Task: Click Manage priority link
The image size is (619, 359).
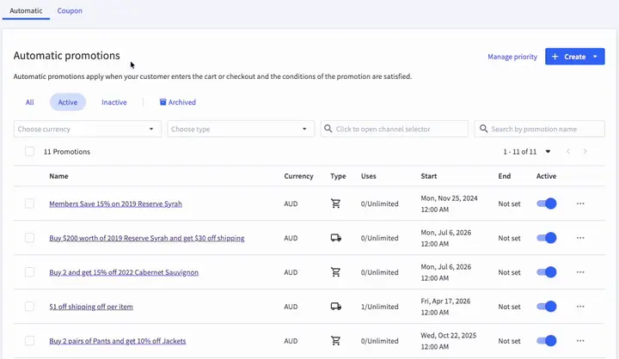Action: point(512,57)
